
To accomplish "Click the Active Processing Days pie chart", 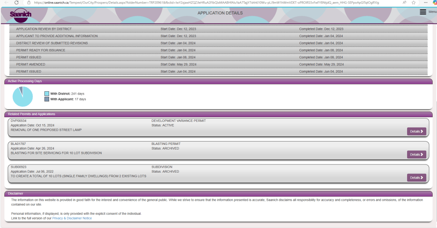I will pos(23,96).
